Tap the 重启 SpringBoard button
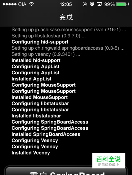Viewport: 132px width, 175px height. (x=66, y=171)
